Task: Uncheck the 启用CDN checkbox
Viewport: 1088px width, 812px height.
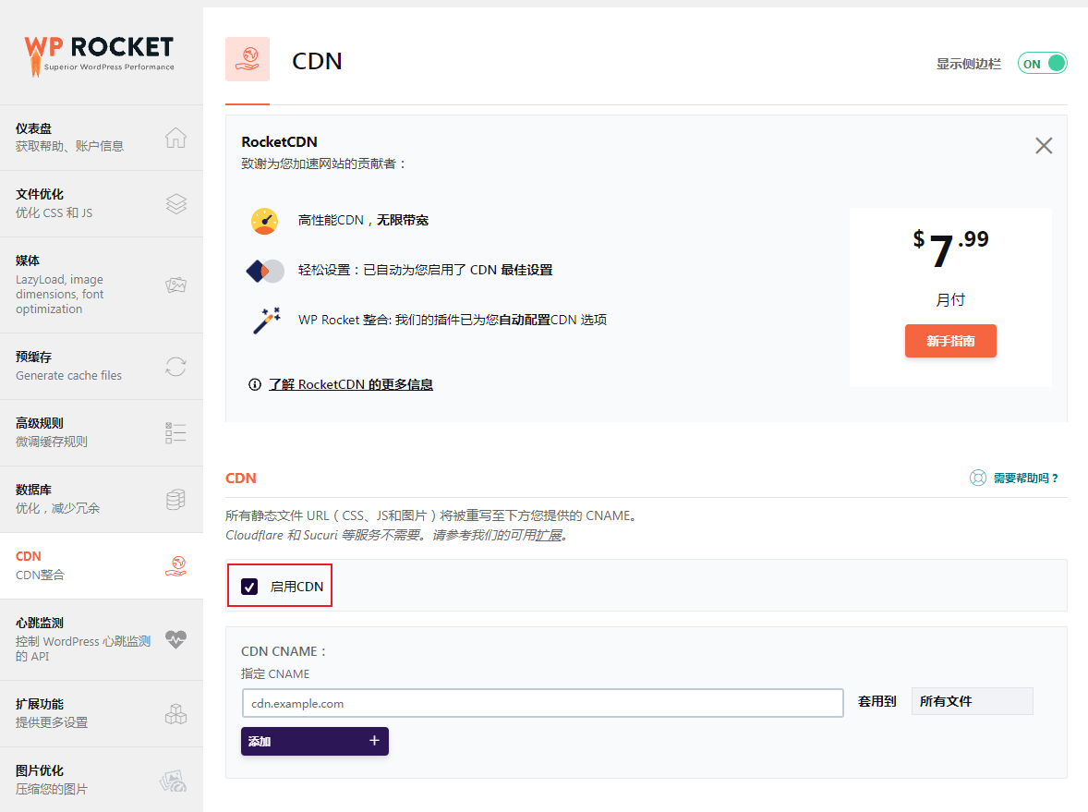Action: pyautogui.click(x=249, y=587)
